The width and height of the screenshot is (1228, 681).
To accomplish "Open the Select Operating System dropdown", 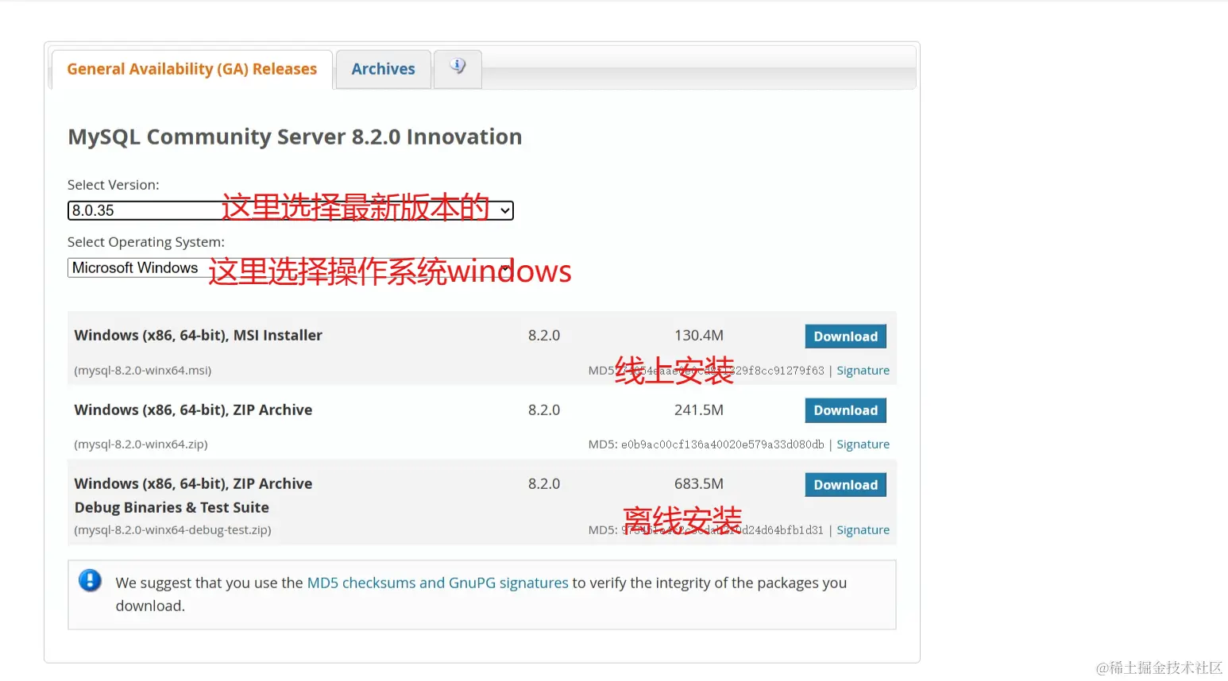I will pos(290,267).
